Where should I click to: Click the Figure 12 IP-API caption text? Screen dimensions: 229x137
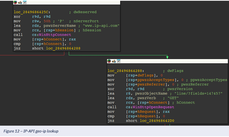(x=31, y=131)
